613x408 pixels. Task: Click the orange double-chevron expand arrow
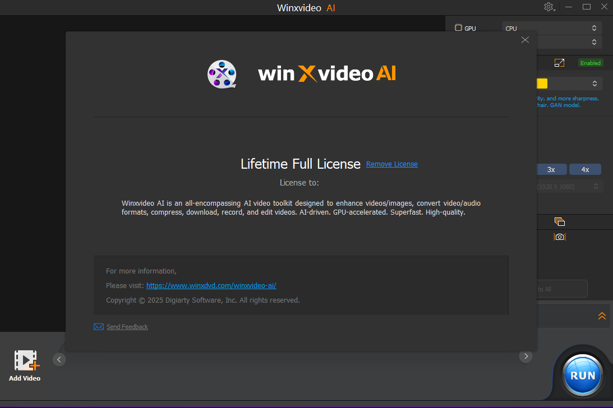tap(602, 316)
